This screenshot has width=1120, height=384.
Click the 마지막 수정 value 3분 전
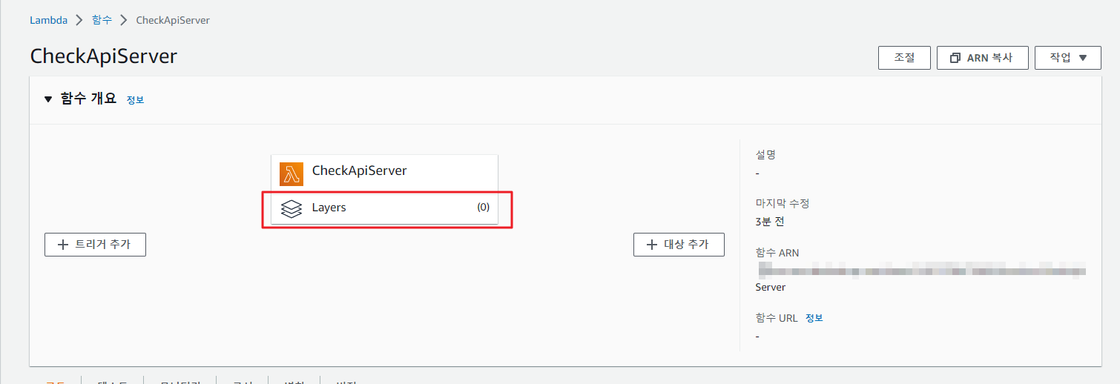[770, 222]
